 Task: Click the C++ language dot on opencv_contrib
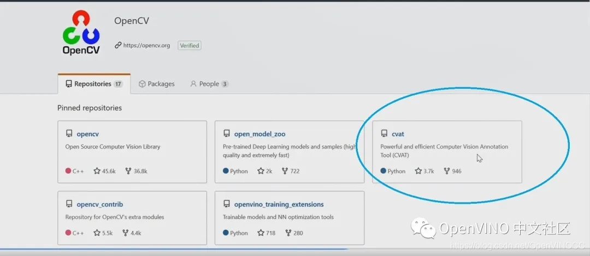(x=68, y=233)
